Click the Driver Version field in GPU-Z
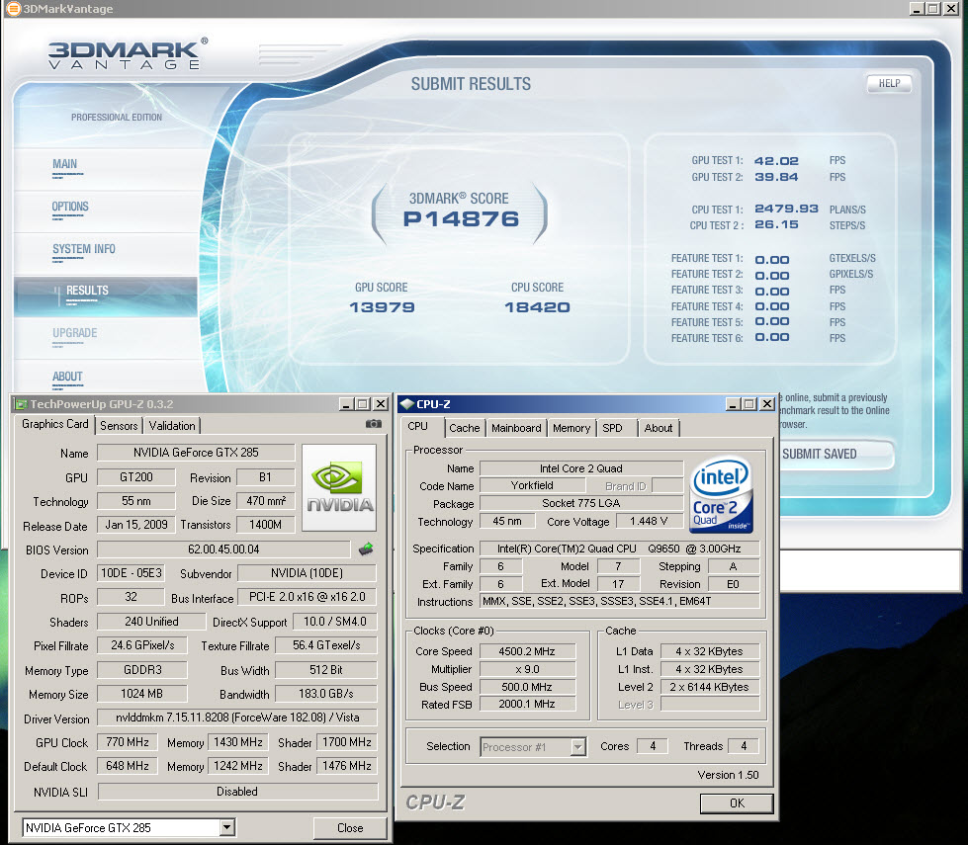 tap(237, 718)
